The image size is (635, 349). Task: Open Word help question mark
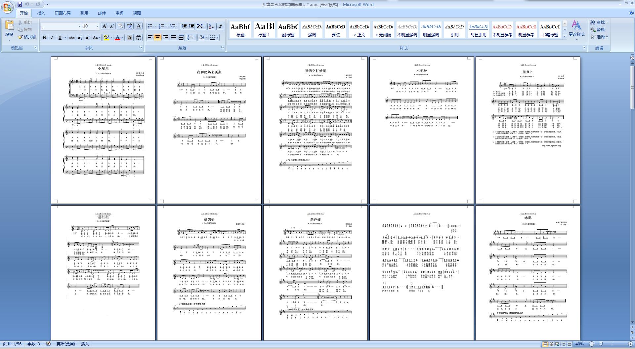coord(631,13)
